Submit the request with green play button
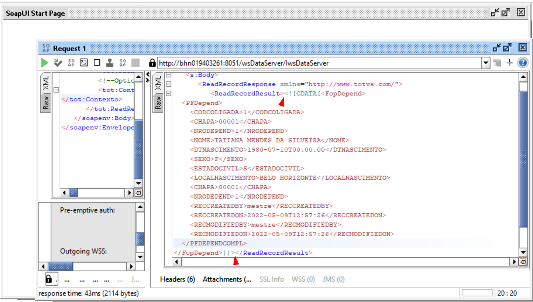The image size is (533, 302). (x=45, y=62)
